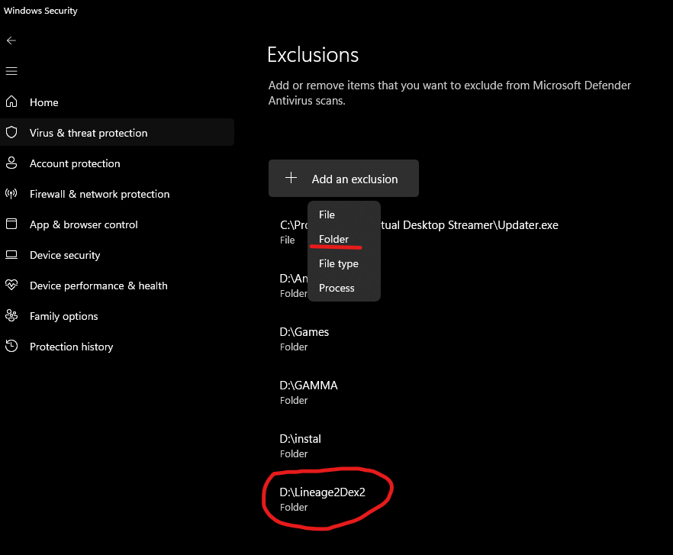The height and width of the screenshot is (555, 673).
Task: Select File type in the exclusion menu
Action: pyautogui.click(x=338, y=263)
